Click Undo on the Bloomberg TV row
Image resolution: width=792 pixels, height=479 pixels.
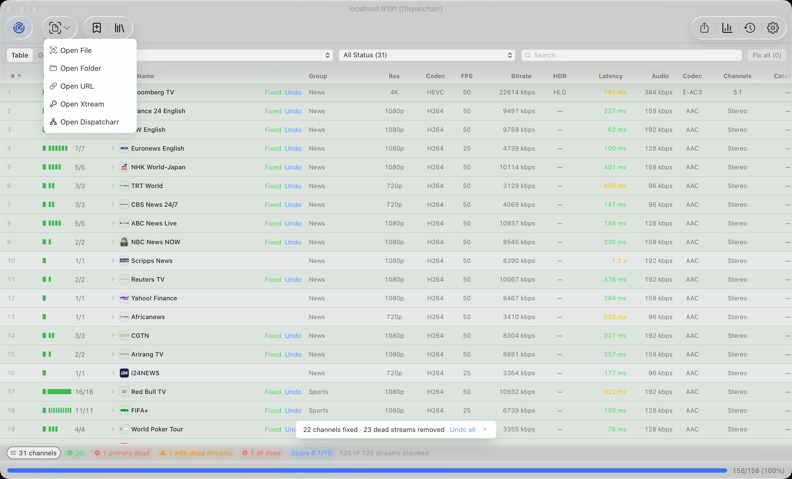click(x=293, y=92)
